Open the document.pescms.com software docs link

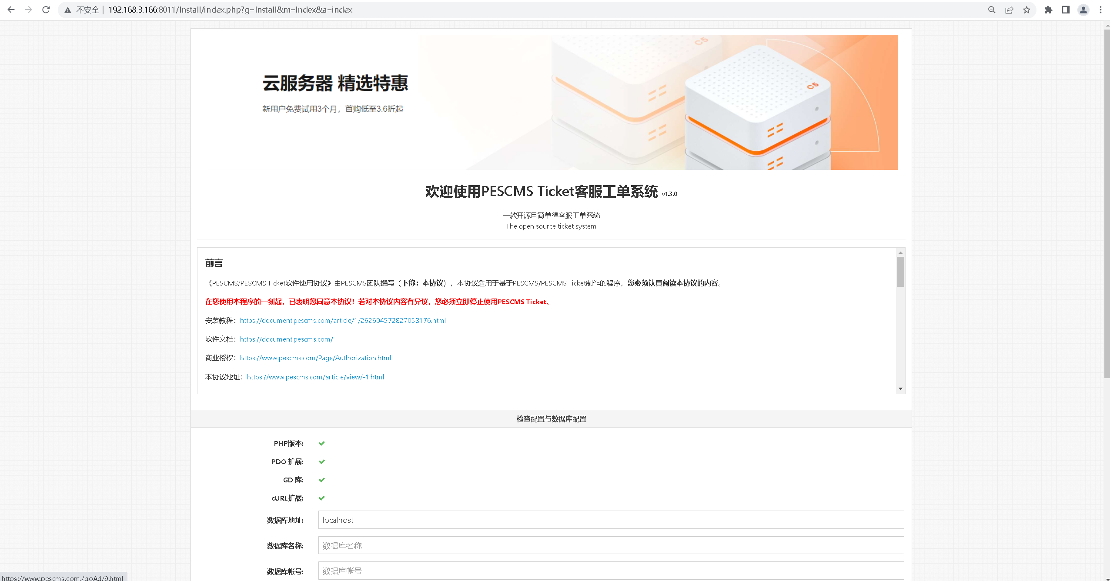[x=286, y=339]
